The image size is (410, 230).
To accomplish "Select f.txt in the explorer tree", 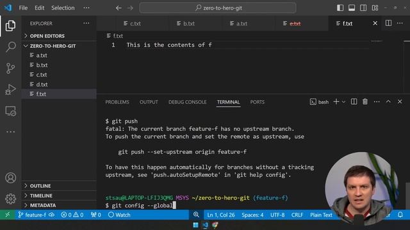I will click(59, 94).
